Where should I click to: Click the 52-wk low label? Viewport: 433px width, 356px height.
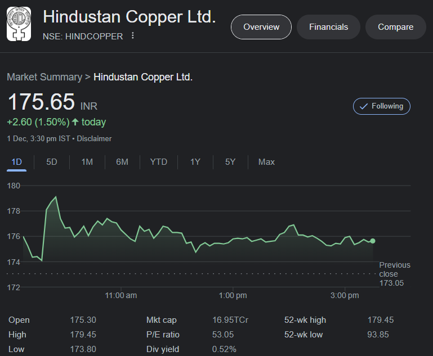point(303,335)
